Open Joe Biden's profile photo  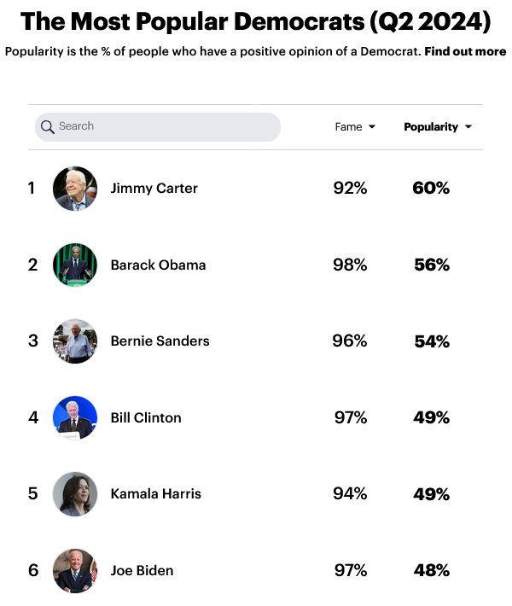75,570
